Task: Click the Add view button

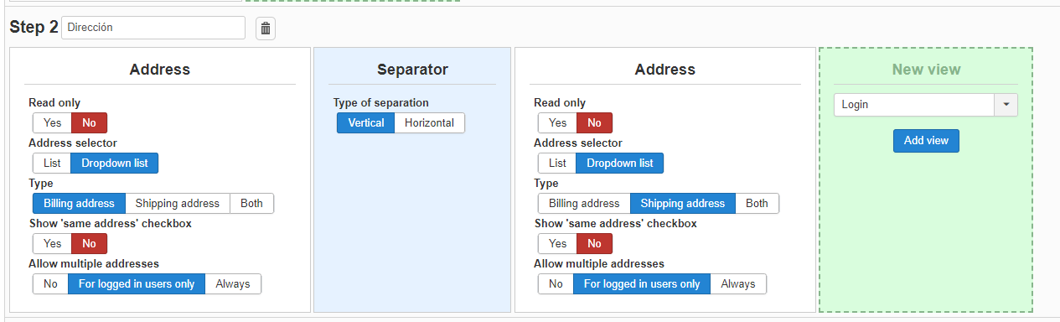Action: click(926, 141)
